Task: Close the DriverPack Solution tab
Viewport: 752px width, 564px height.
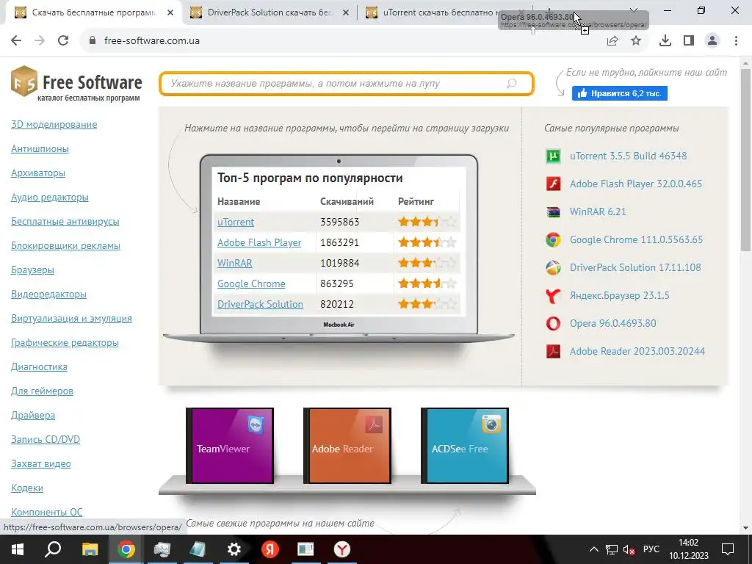Action: point(346,13)
